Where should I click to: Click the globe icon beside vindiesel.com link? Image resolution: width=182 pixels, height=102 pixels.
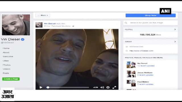(x=127, y=51)
